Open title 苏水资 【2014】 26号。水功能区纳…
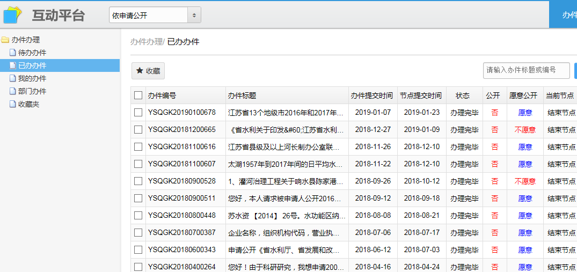 [x=286, y=215]
